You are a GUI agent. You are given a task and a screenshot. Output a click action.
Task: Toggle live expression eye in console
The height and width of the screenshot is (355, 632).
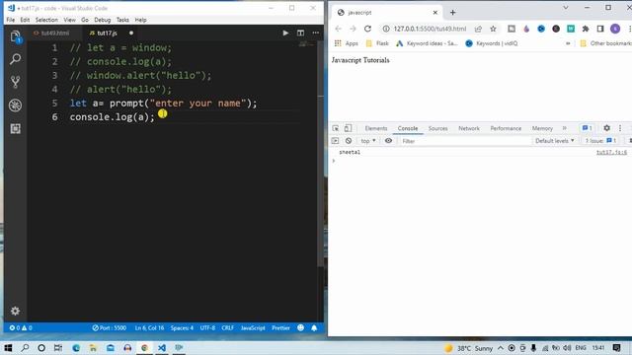pyautogui.click(x=388, y=141)
